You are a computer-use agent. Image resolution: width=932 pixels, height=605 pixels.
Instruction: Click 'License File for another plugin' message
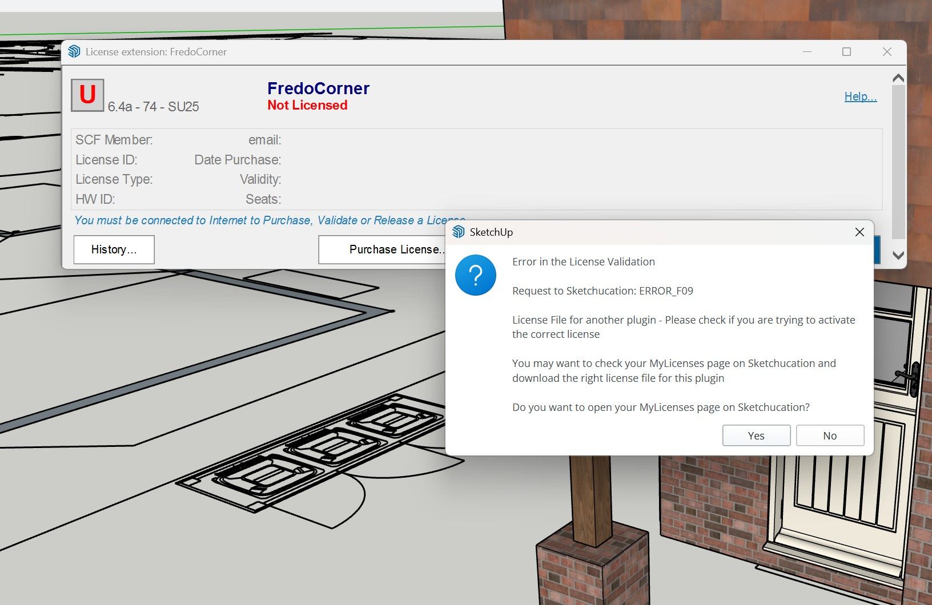coord(684,327)
